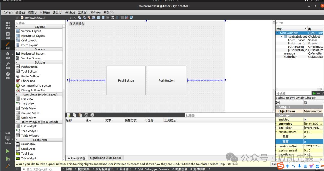Click New action icon in Action Editor

pyautogui.click(x=69, y=115)
